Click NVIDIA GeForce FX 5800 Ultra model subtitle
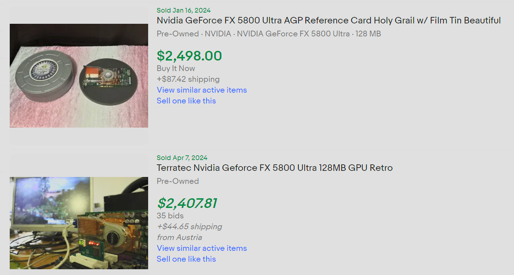This screenshot has height=275, width=514. point(293,34)
